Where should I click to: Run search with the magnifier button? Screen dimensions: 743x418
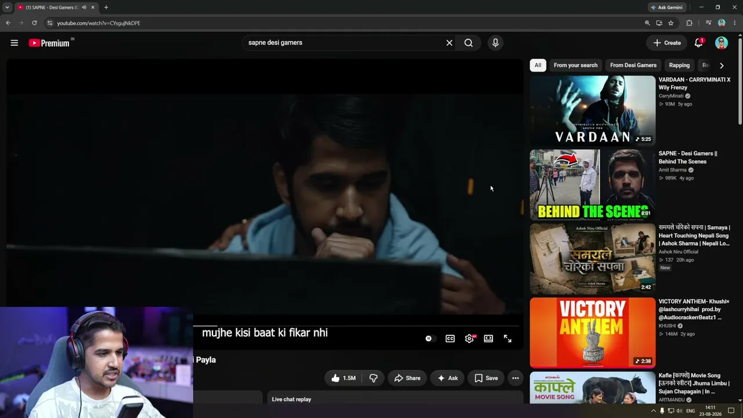coord(468,43)
